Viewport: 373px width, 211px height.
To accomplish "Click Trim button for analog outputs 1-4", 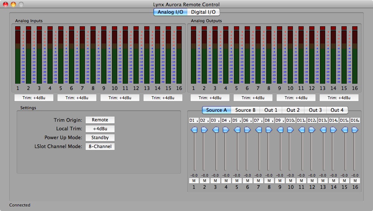I will click(x=210, y=98).
